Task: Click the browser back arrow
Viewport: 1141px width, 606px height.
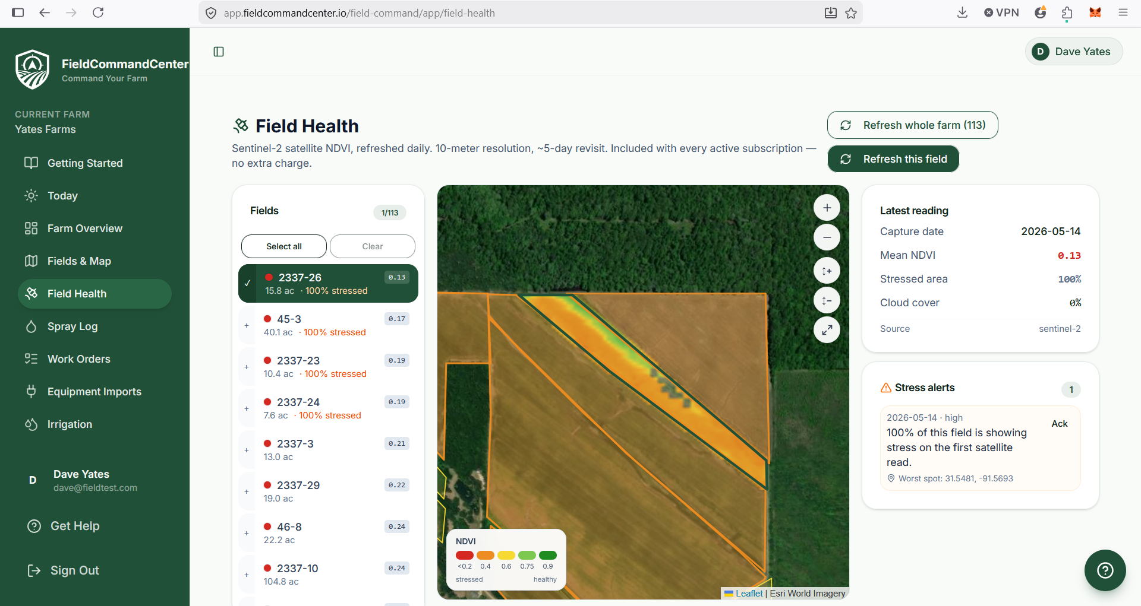Action: tap(45, 12)
